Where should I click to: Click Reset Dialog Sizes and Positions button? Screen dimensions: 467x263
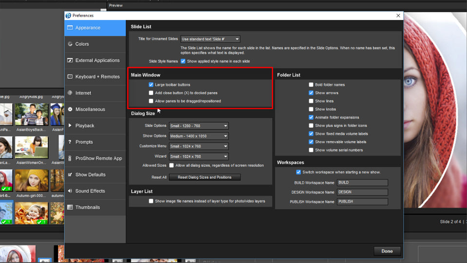205,177
